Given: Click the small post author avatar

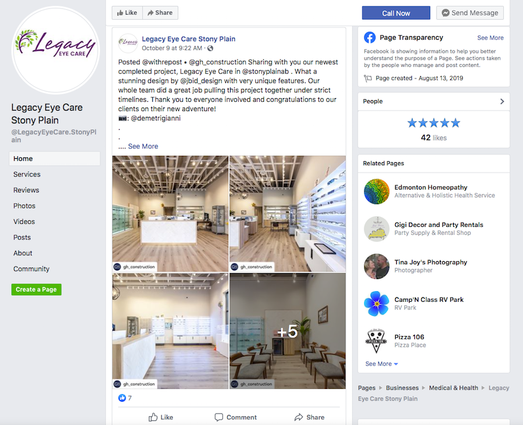Looking at the screenshot, I should [128, 43].
